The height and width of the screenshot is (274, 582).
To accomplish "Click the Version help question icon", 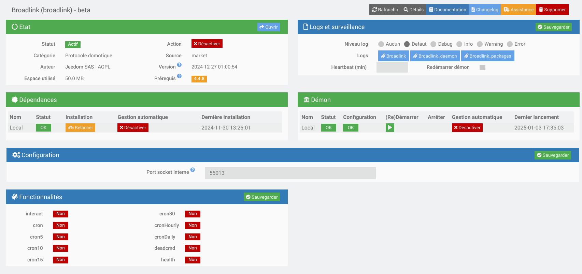I will coord(179,65).
